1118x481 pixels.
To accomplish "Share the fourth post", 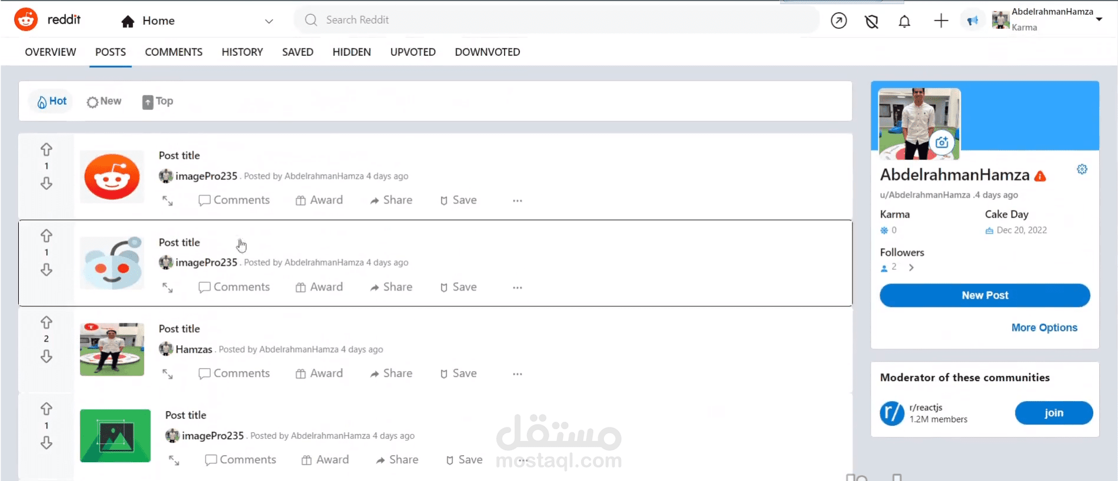I will coord(397,460).
